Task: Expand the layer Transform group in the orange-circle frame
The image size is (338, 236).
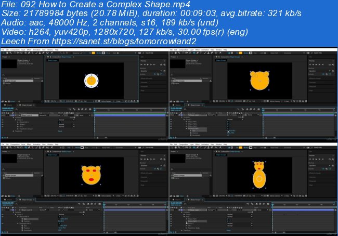Action: (14, 131)
